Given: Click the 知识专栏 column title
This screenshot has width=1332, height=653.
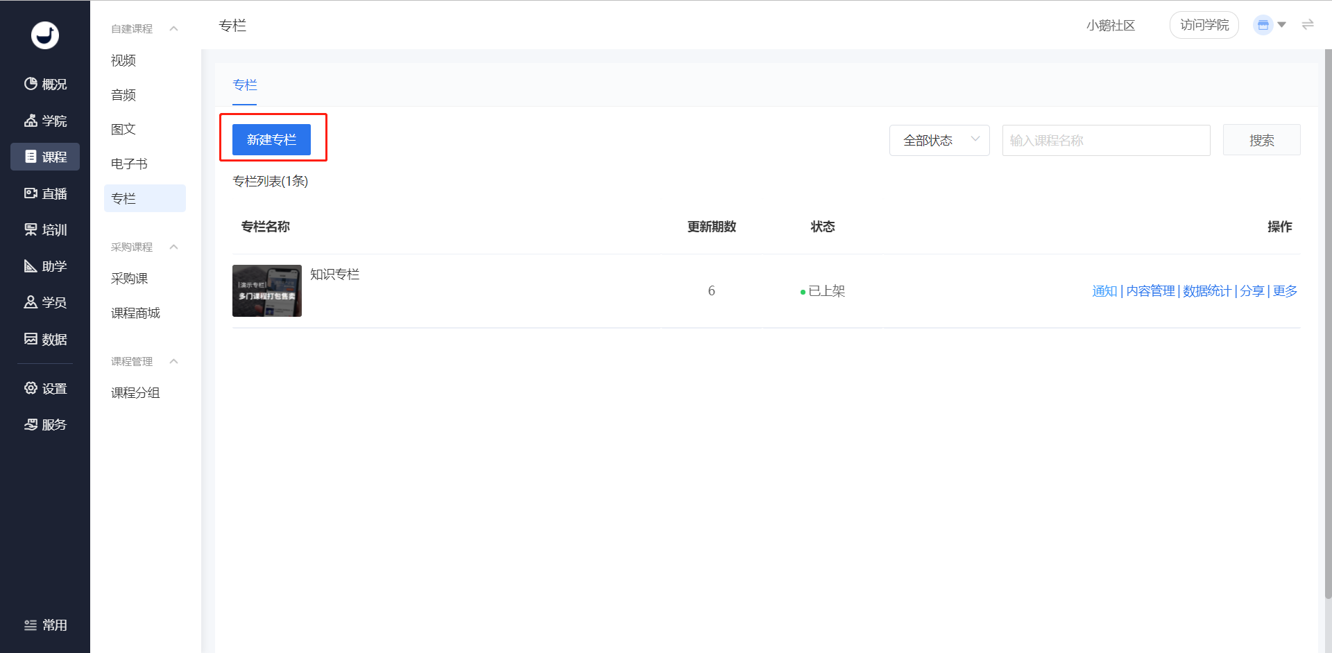Looking at the screenshot, I should click(335, 275).
